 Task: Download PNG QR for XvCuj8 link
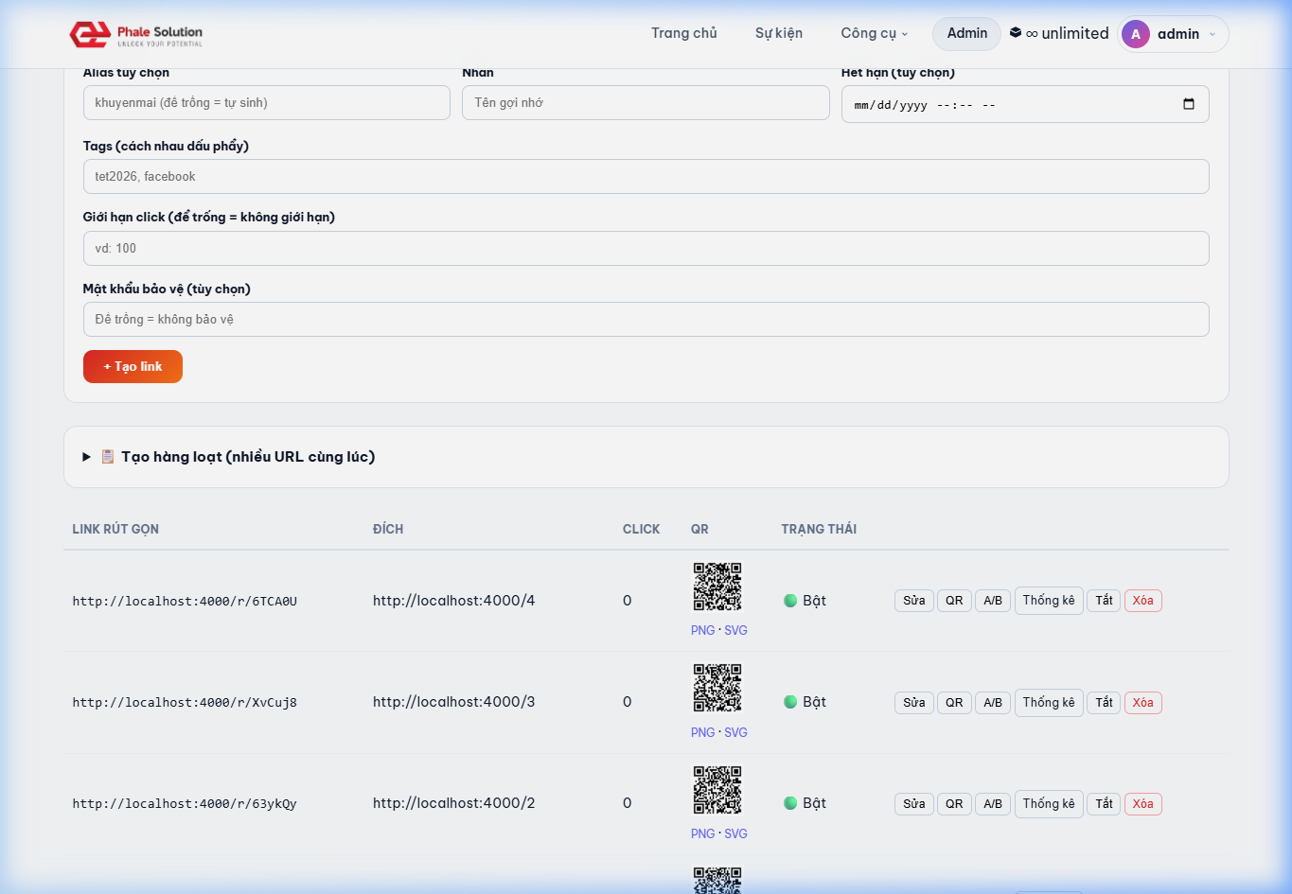coord(702,733)
